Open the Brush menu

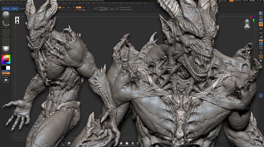click(8, 3)
